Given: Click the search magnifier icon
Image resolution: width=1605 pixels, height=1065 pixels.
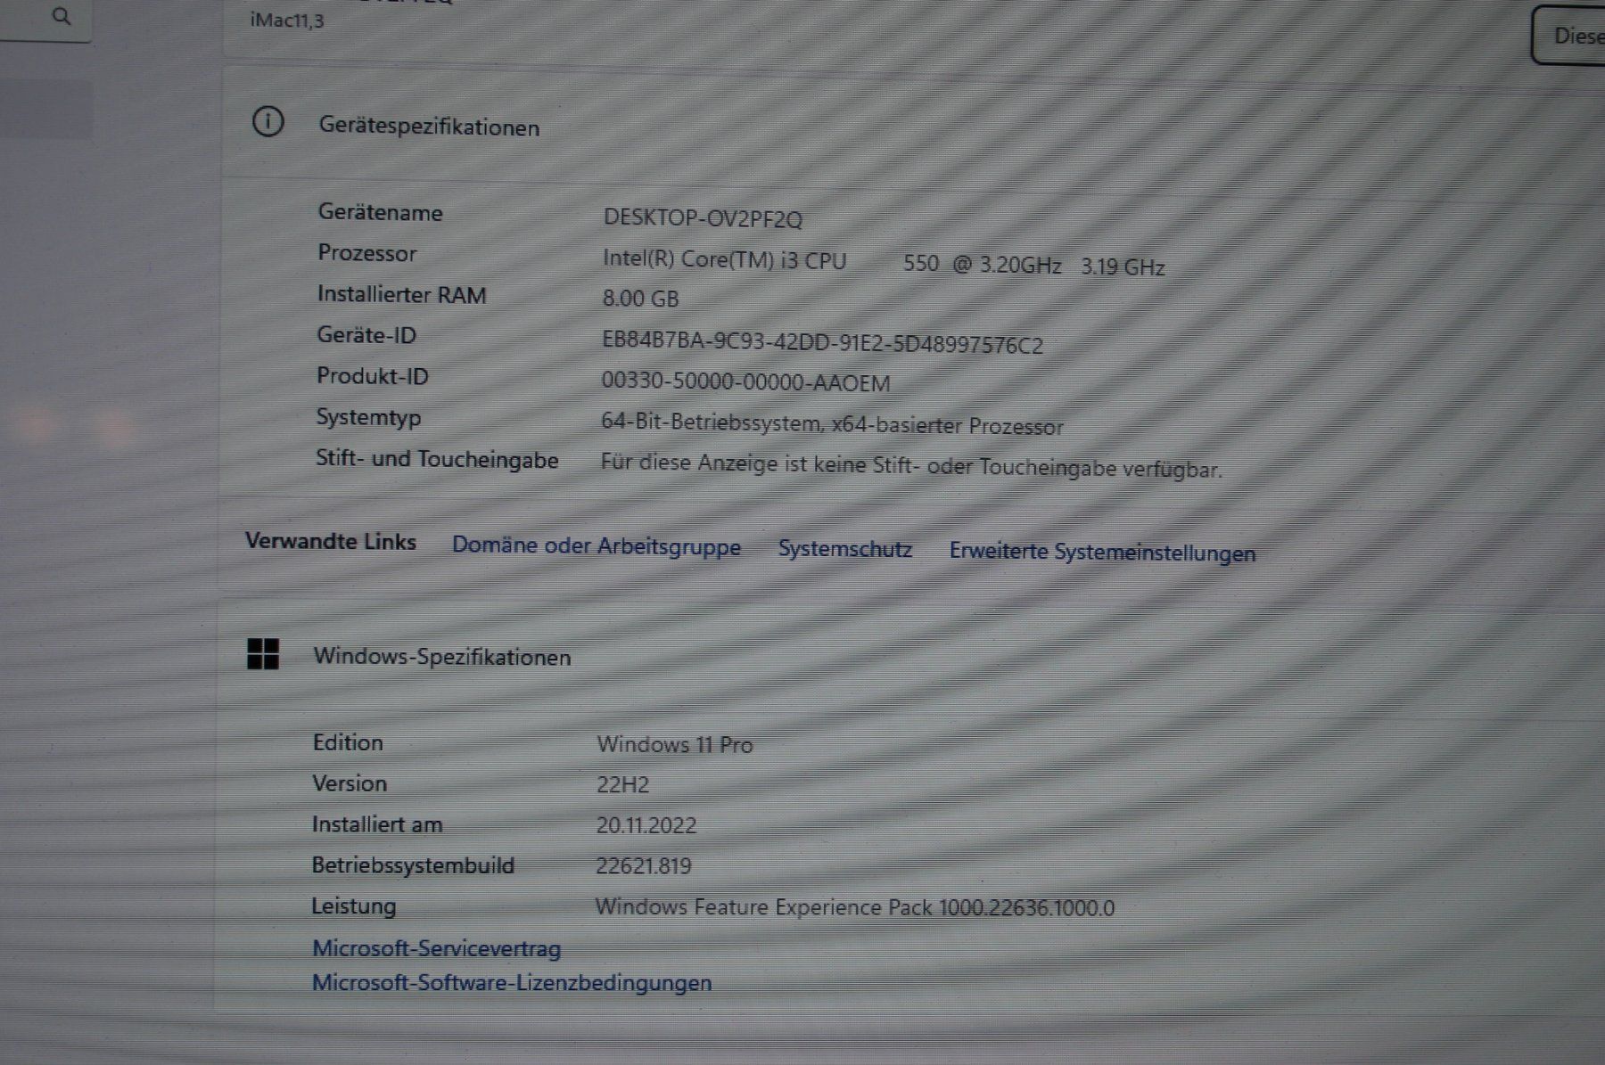Looking at the screenshot, I should 62,16.
